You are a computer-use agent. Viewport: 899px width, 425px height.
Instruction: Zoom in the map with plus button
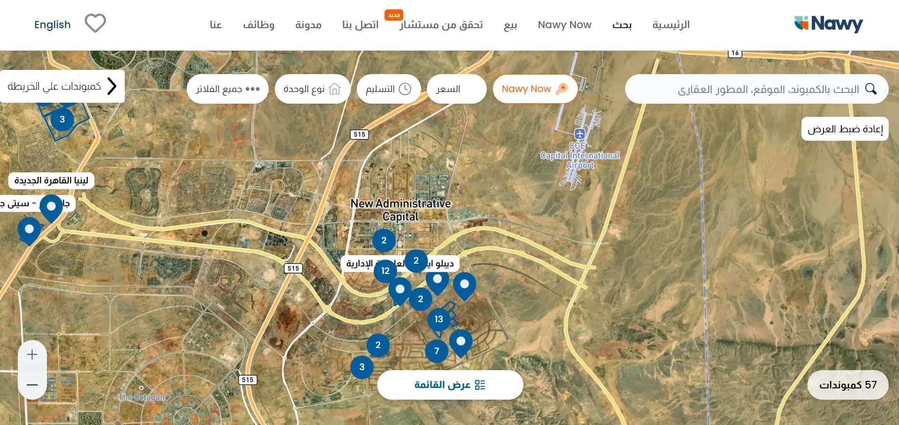point(32,355)
